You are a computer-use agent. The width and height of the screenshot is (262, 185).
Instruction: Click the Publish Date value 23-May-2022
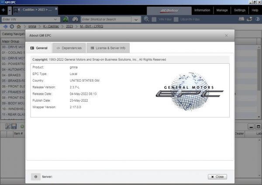79,100
